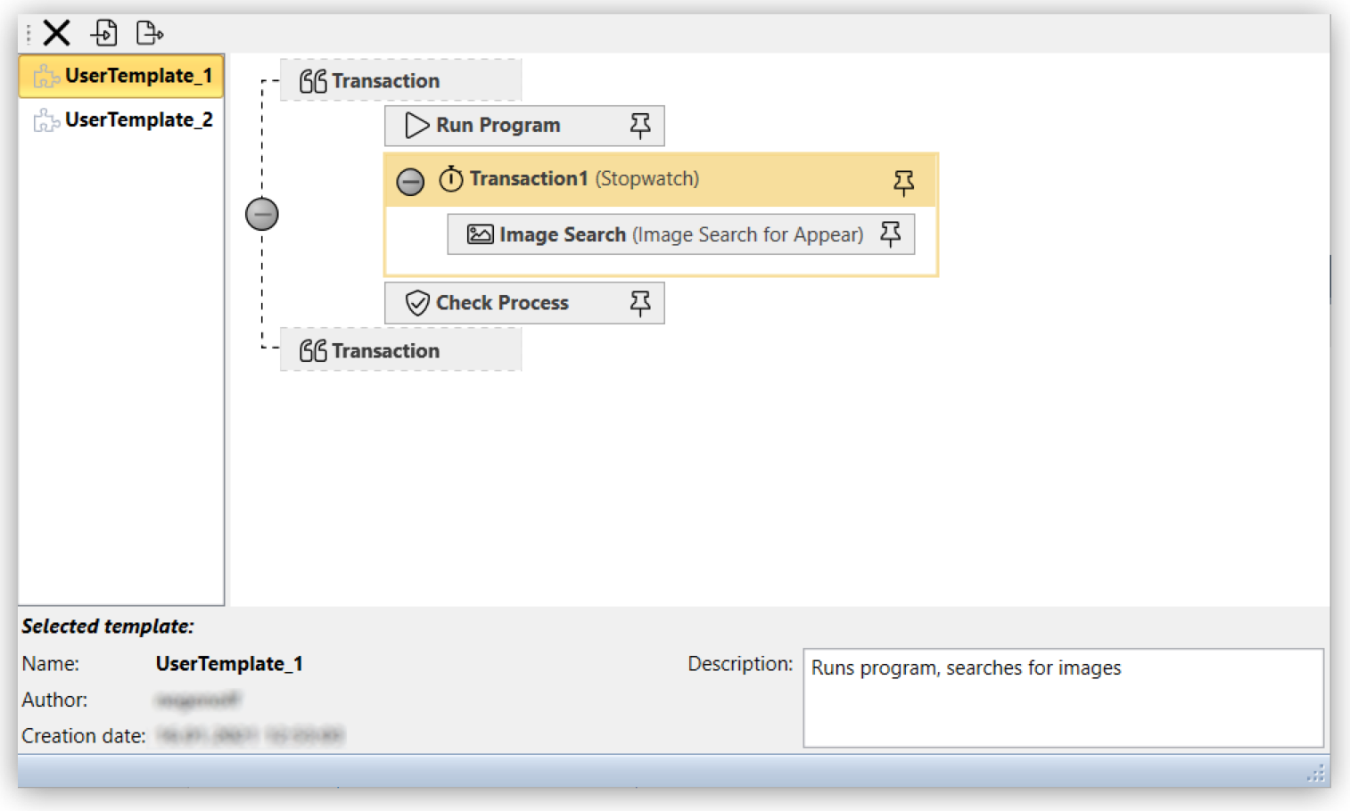Click inside the Description text box

(1061, 695)
